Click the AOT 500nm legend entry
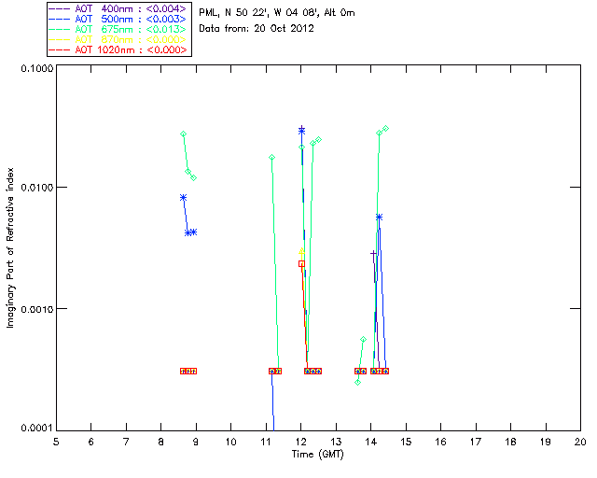 [118, 19]
